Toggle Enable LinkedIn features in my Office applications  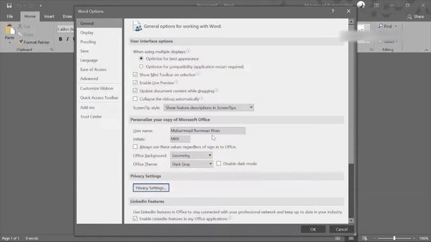tap(135, 218)
